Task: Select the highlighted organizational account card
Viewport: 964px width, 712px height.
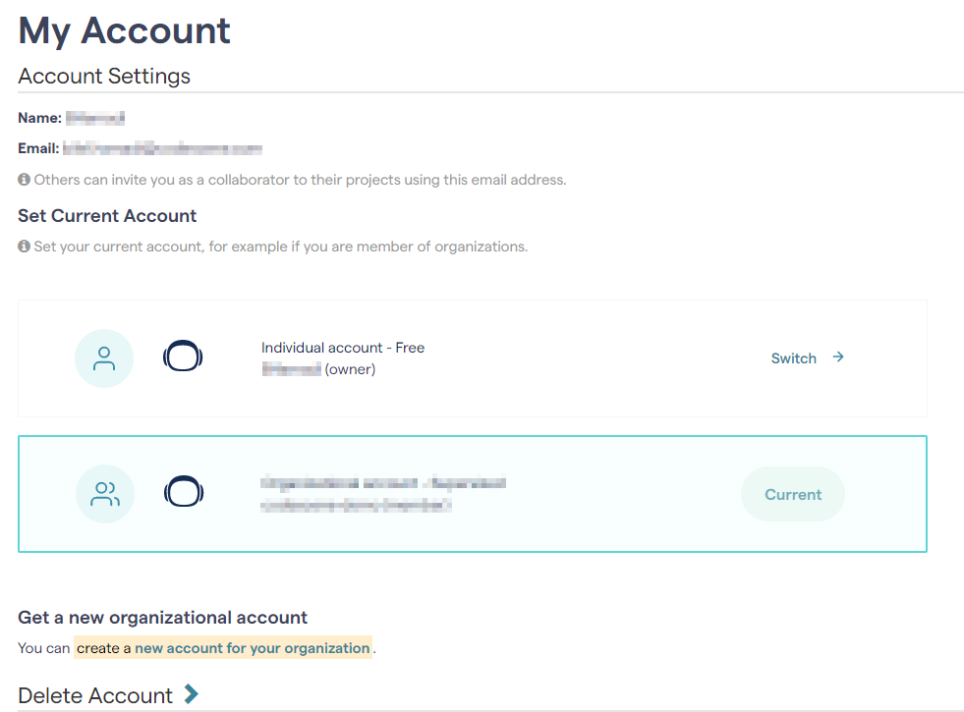Action: tap(472, 494)
